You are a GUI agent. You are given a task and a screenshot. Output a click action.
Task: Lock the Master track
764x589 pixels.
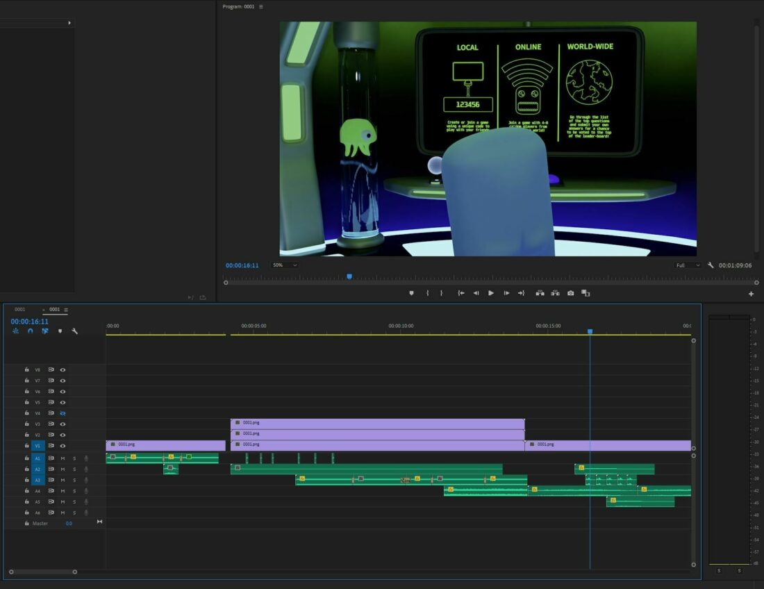click(x=27, y=523)
